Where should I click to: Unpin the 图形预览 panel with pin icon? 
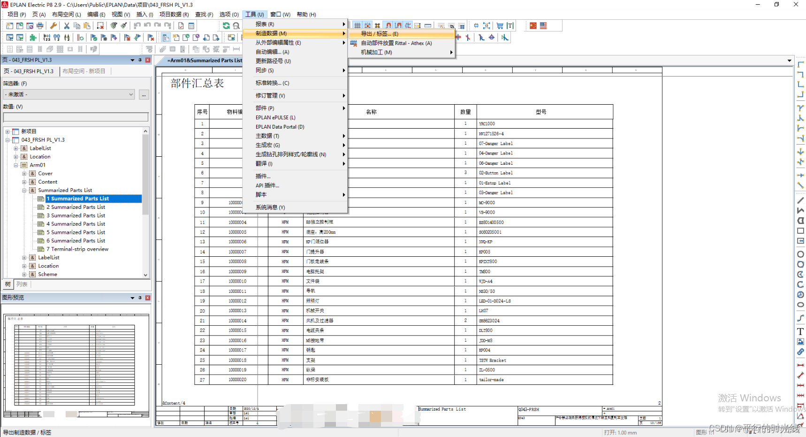(139, 297)
